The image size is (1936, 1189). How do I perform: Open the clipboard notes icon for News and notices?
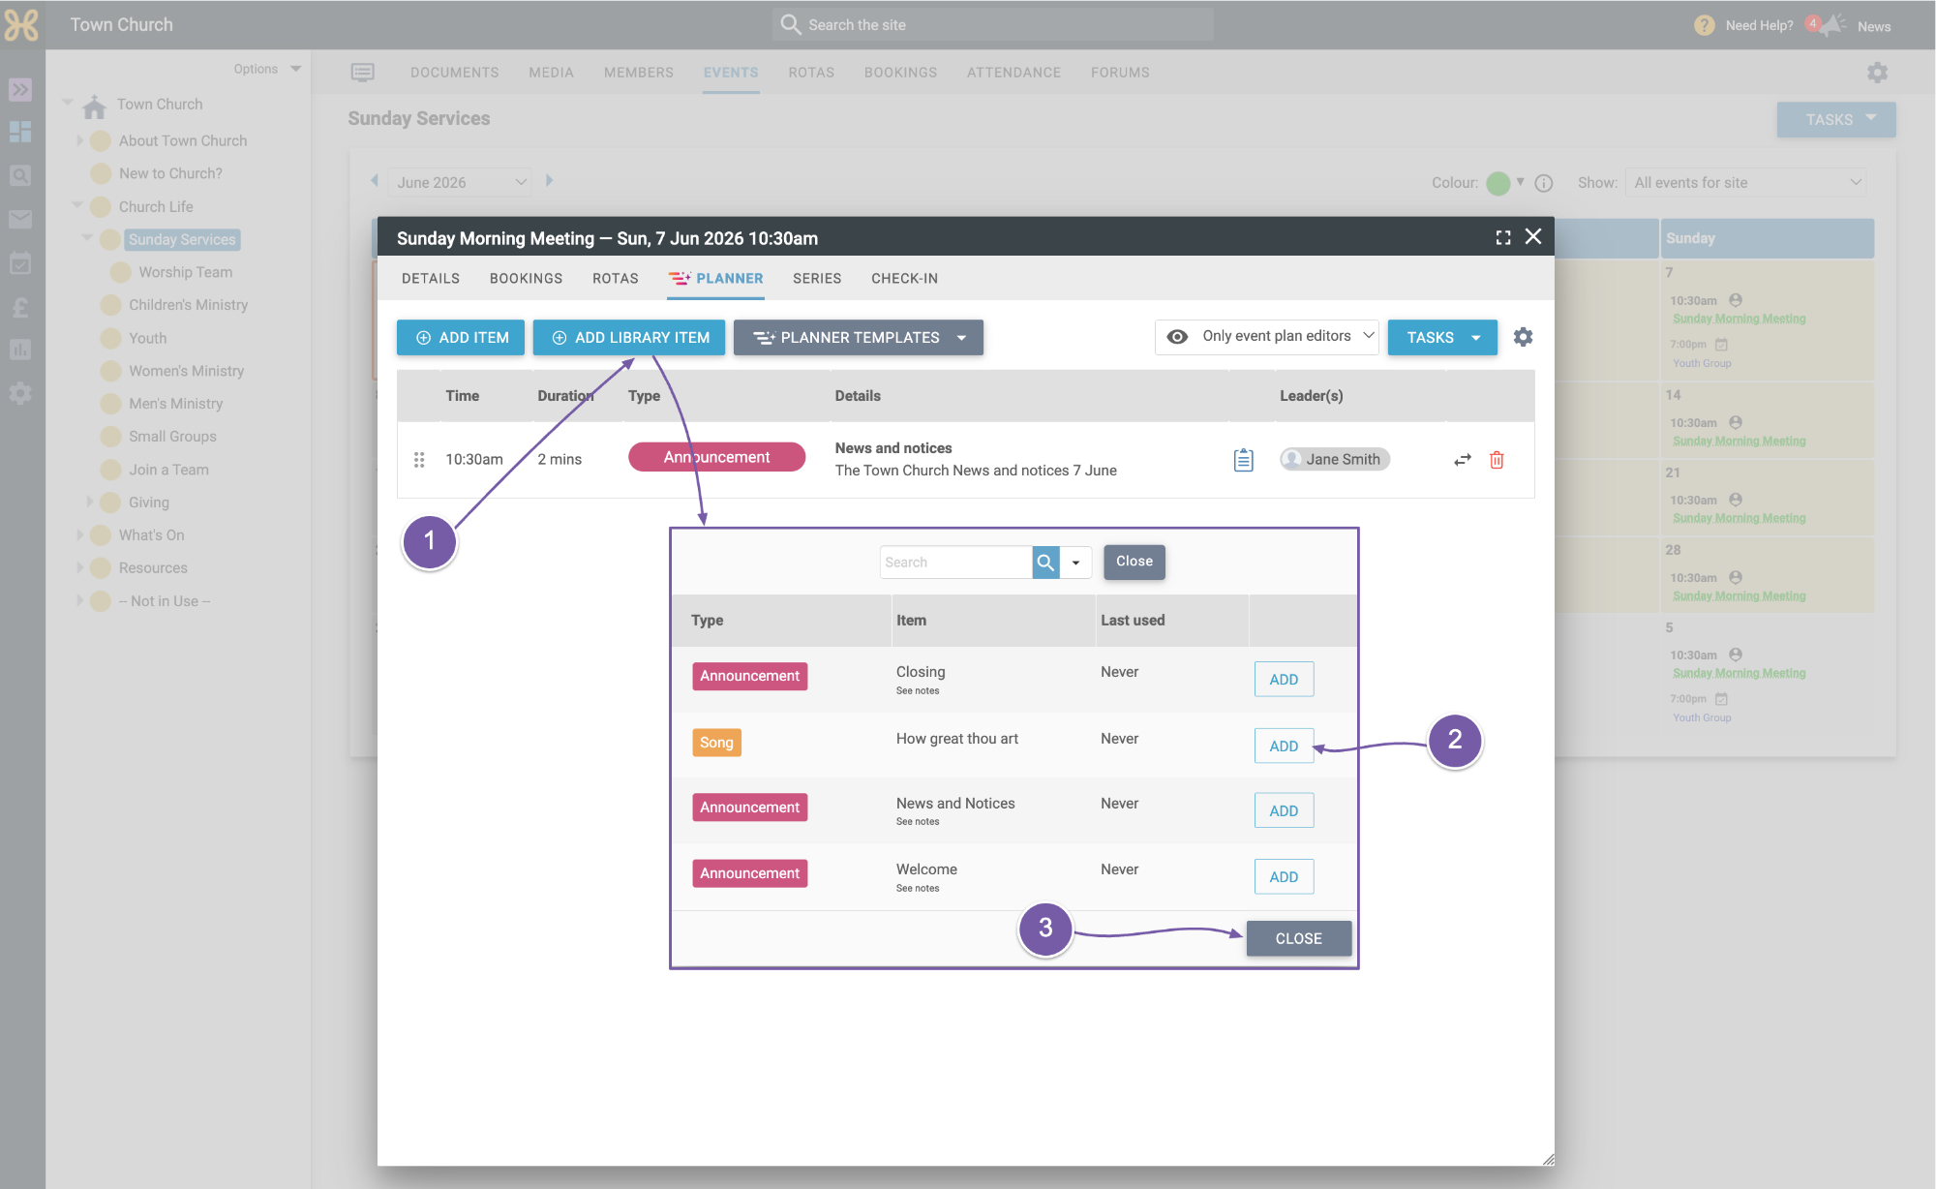(x=1244, y=460)
